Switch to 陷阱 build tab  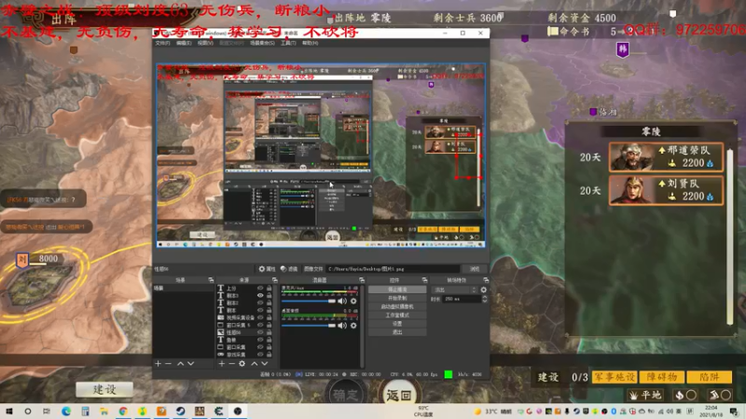point(709,377)
